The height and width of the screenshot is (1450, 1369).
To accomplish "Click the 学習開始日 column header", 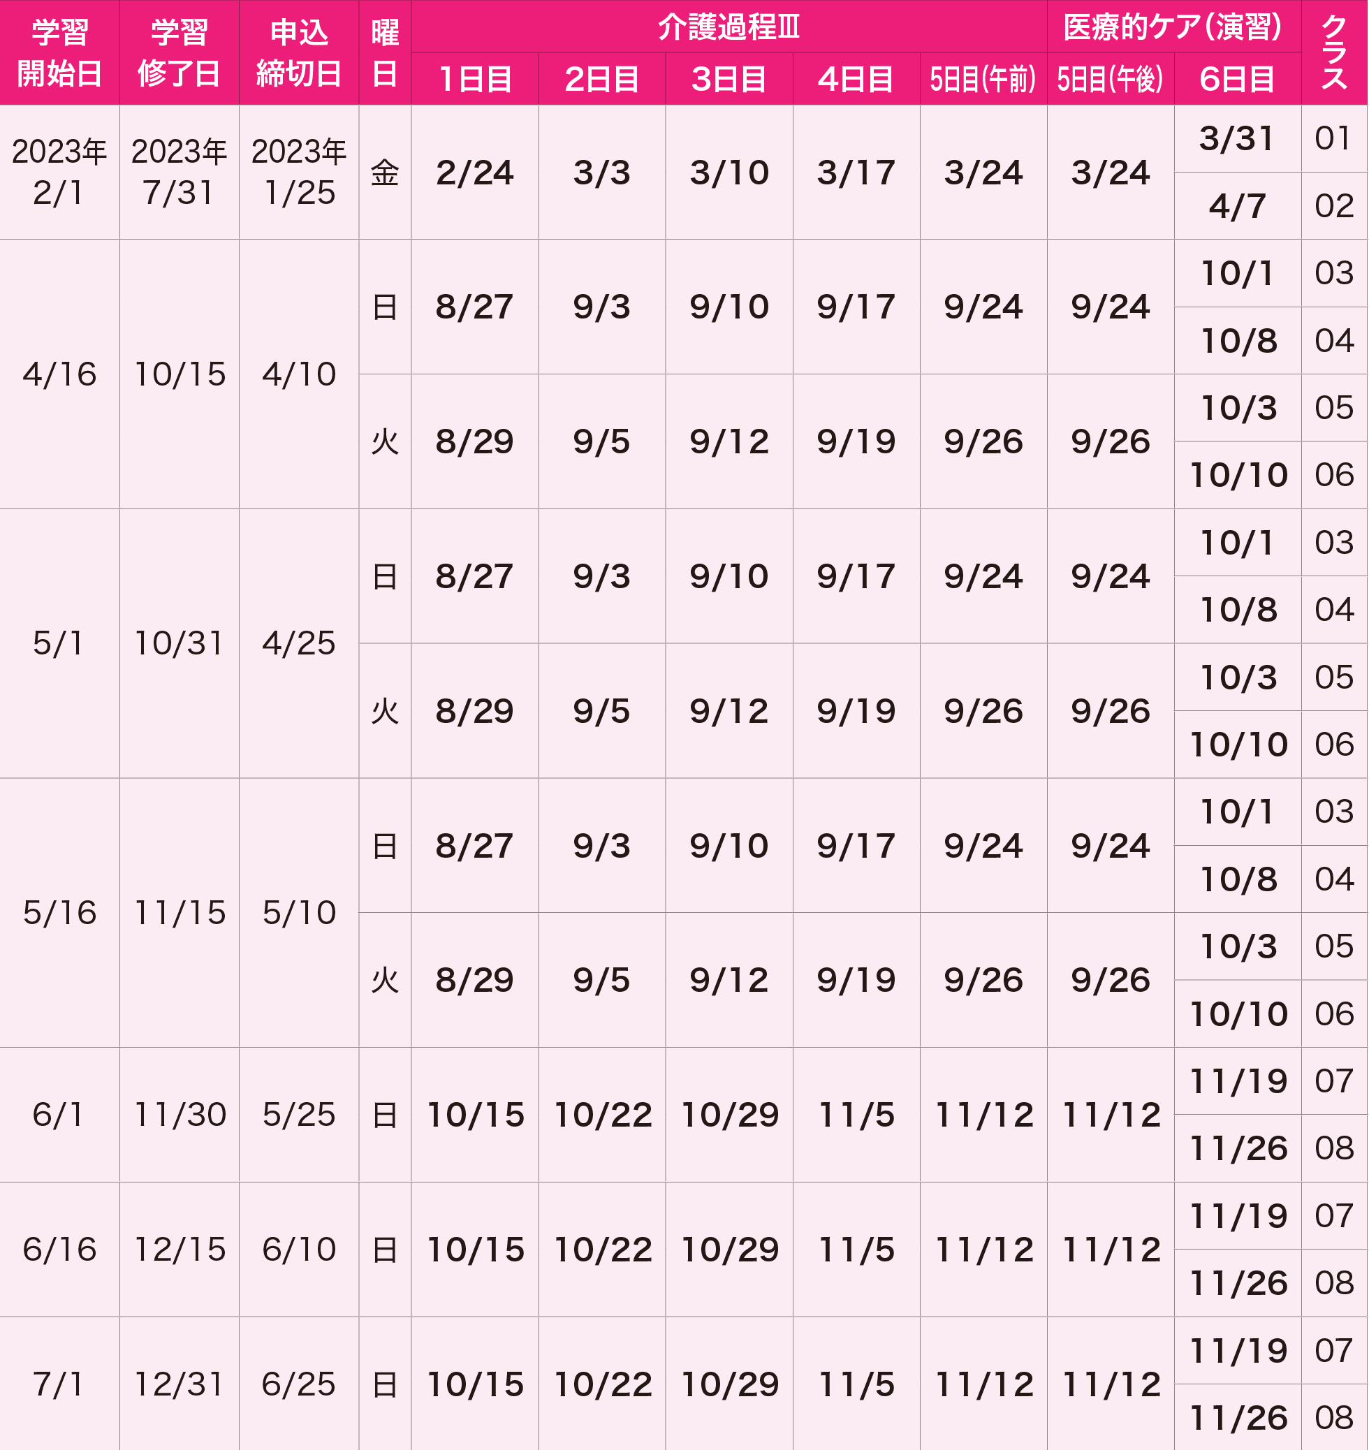I will point(60,52).
